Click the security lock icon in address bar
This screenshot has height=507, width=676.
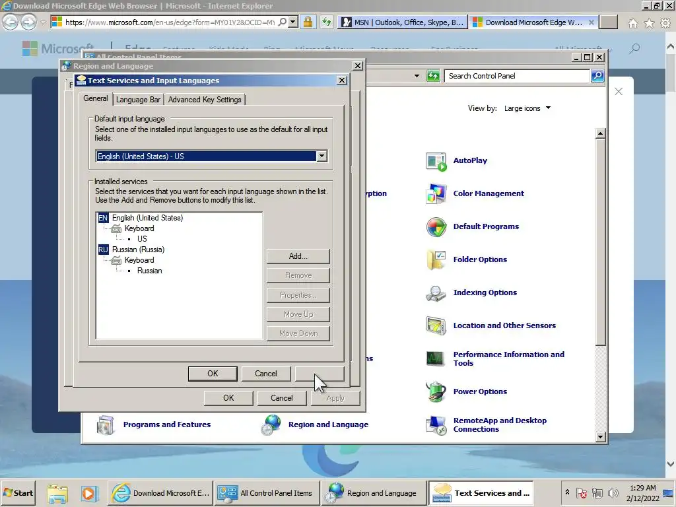click(x=308, y=22)
